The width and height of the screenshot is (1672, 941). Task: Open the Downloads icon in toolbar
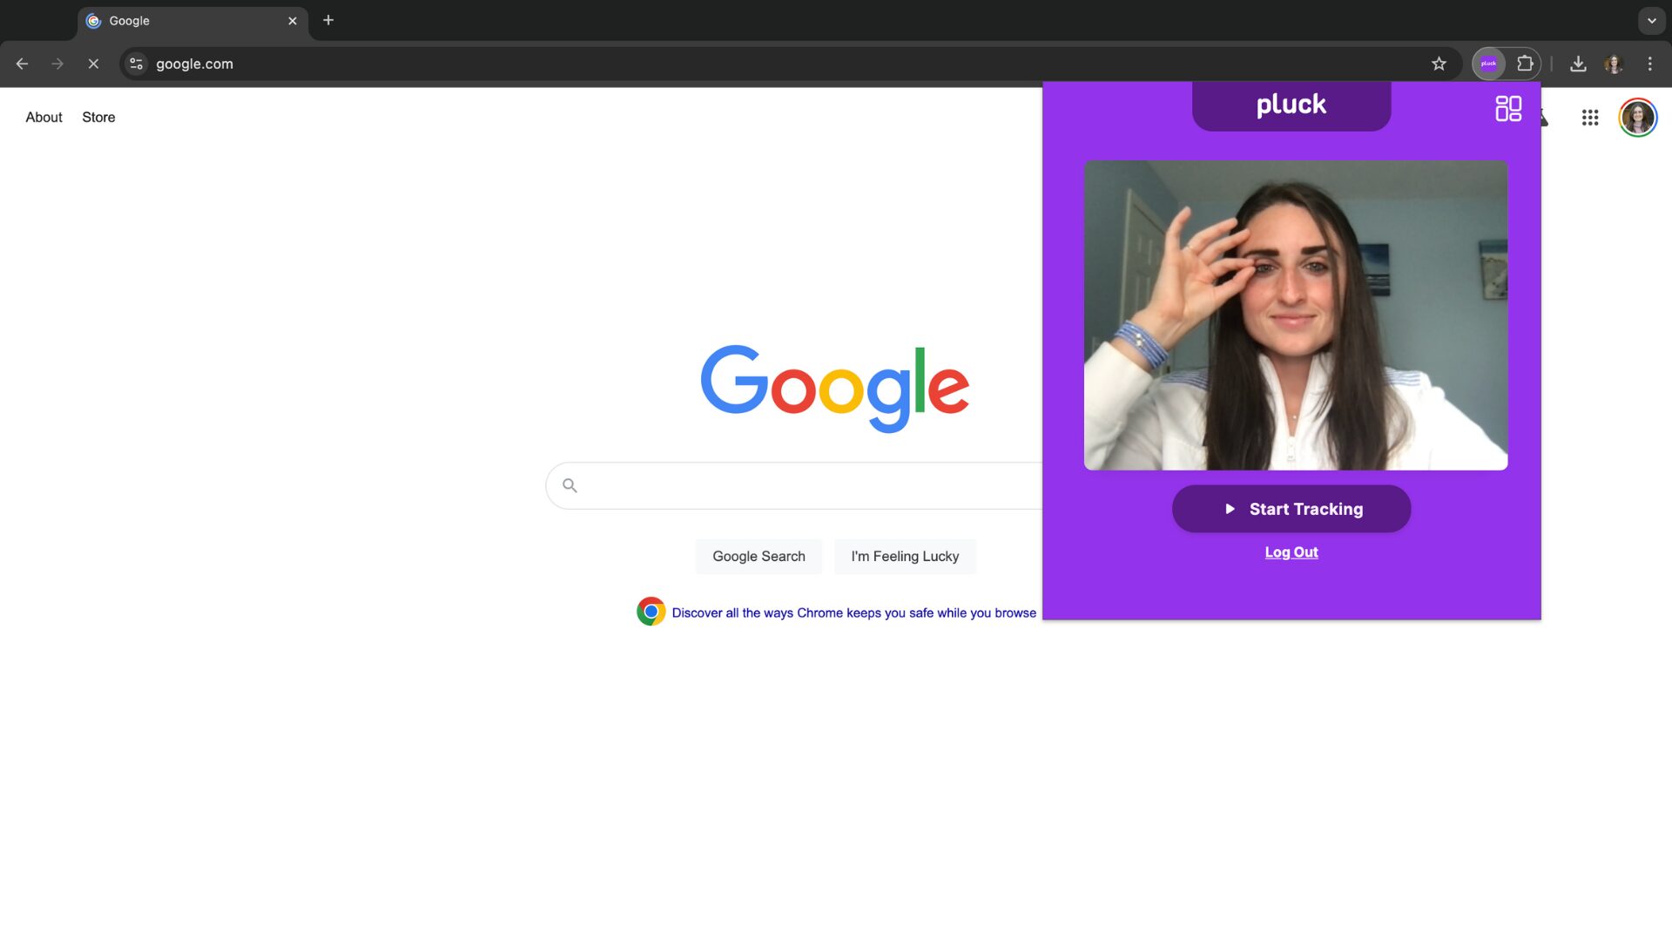pos(1578,64)
